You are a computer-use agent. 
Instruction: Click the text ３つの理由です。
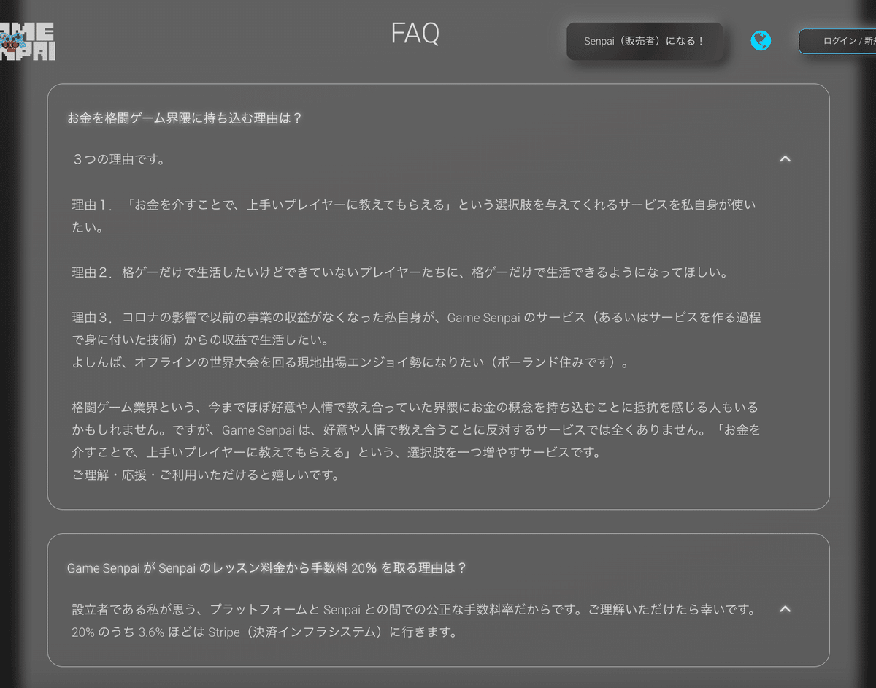tap(118, 159)
